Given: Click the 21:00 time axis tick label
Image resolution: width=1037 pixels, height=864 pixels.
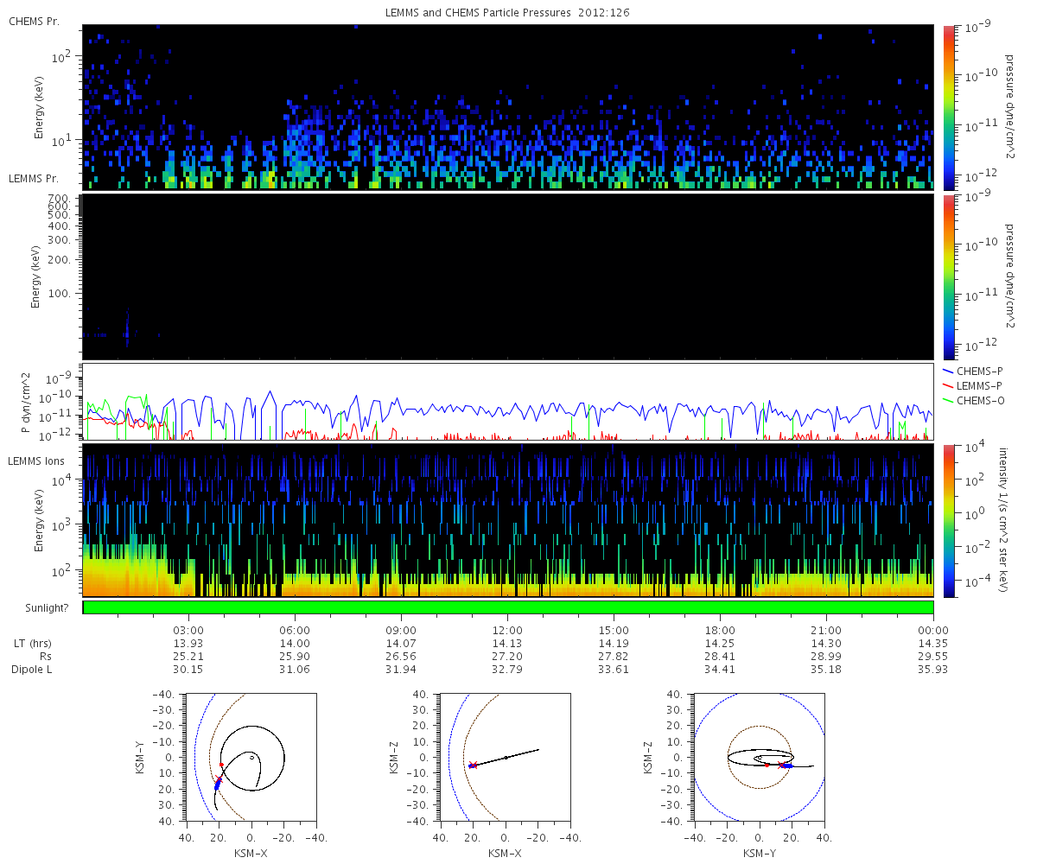Looking at the screenshot, I should click(x=827, y=631).
